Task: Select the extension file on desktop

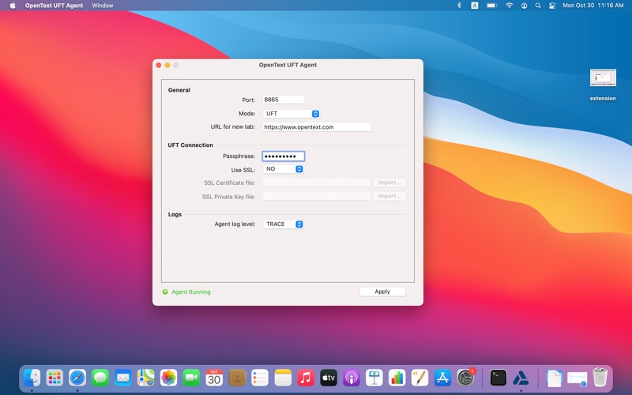Action: (603, 79)
